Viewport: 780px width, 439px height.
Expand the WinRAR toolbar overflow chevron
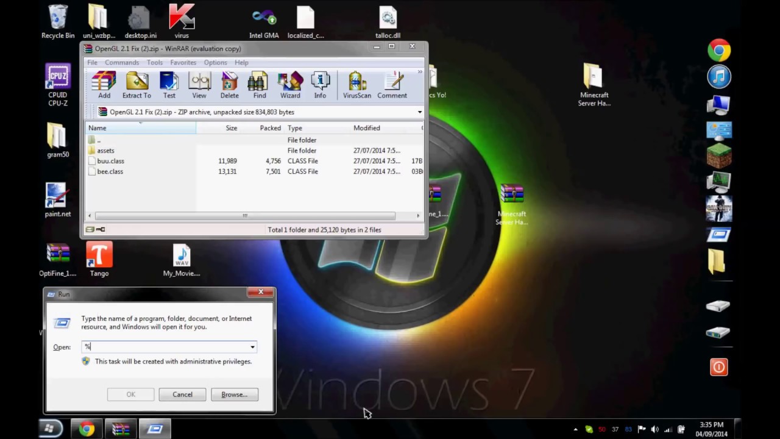419,73
